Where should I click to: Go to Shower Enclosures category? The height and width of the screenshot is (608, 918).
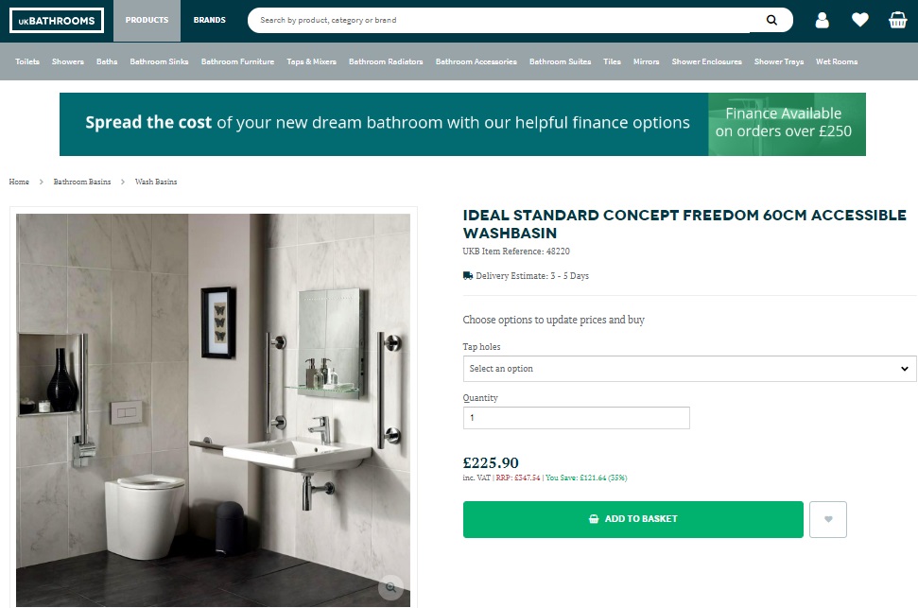click(706, 61)
